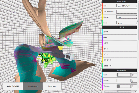Viewport: 139px width, 93px height.
Task: Click the 'Chill' label text
Action: click(105, 75)
